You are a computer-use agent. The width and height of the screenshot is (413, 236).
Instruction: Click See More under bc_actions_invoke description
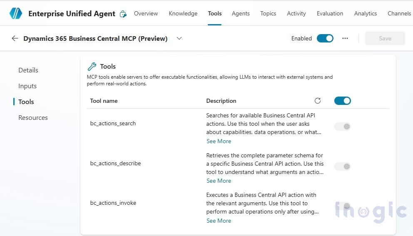click(219, 221)
